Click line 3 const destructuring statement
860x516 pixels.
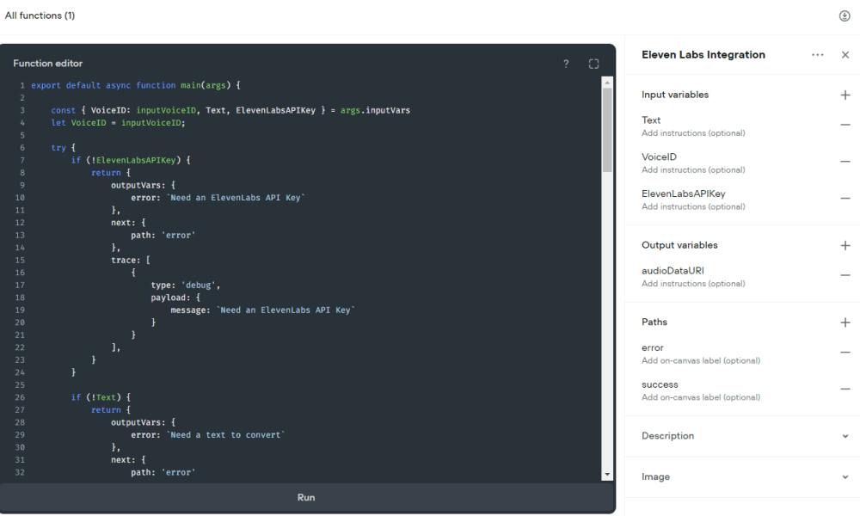pyautogui.click(x=230, y=110)
